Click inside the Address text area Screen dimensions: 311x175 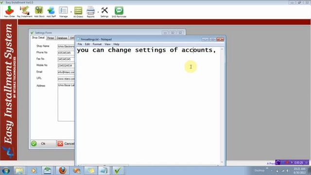(66, 102)
